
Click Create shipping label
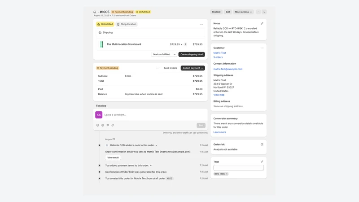(x=192, y=54)
